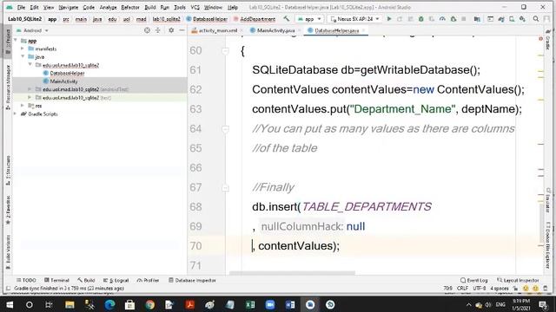
Task: Open the Profiler tool window
Action: [x=148, y=280]
